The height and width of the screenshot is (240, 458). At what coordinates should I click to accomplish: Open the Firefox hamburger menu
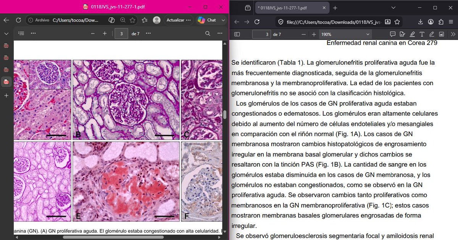point(452,22)
